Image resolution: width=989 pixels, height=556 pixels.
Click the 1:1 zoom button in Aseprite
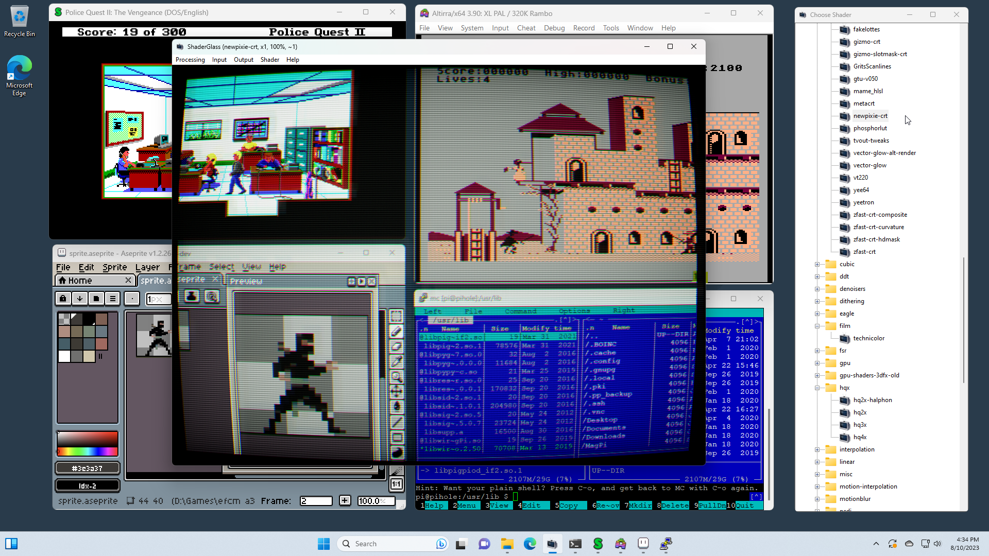396,484
